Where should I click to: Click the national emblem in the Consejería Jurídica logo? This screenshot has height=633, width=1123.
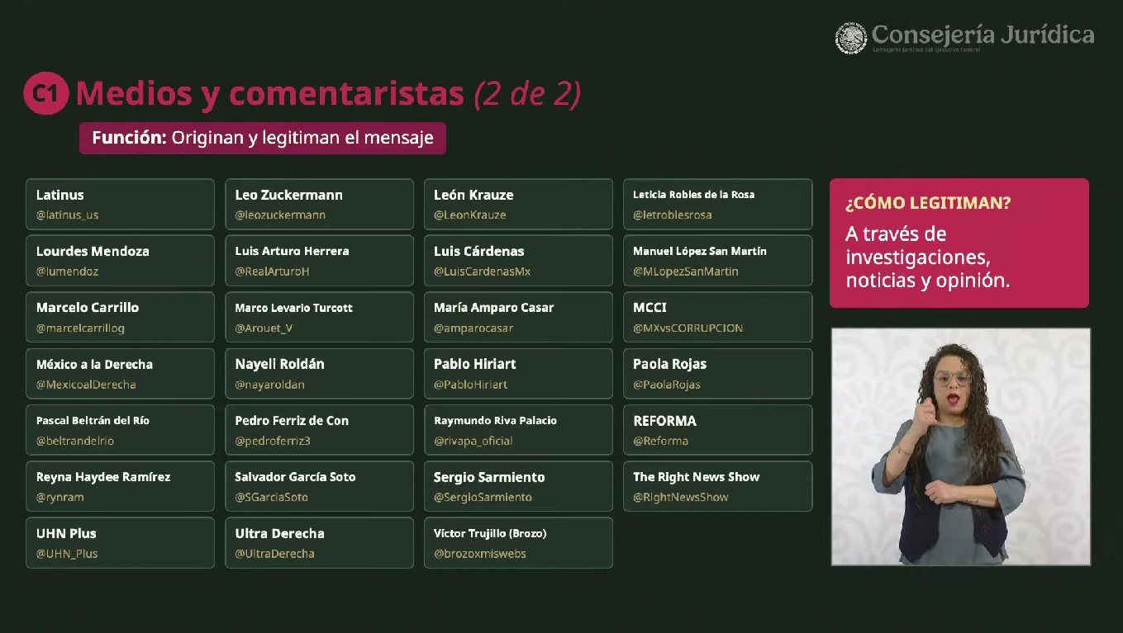pos(851,38)
